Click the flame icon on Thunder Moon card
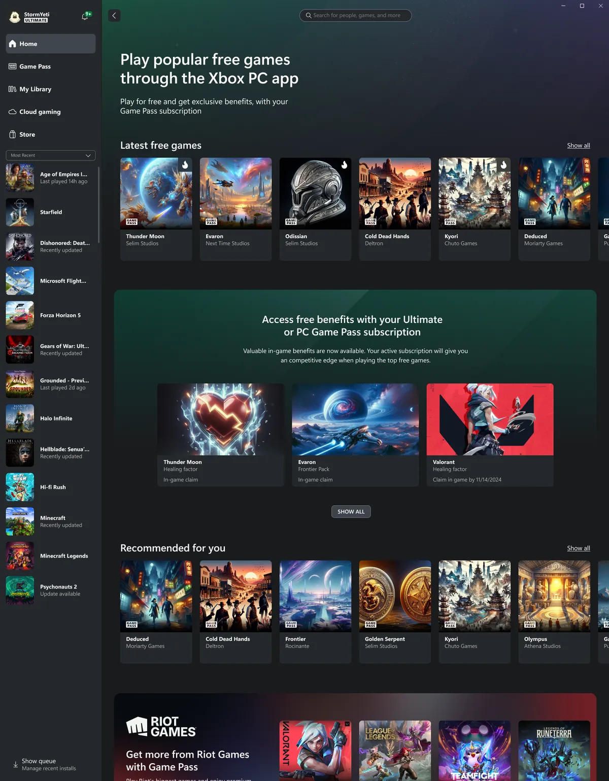The height and width of the screenshot is (781, 609). (x=185, y=165)
